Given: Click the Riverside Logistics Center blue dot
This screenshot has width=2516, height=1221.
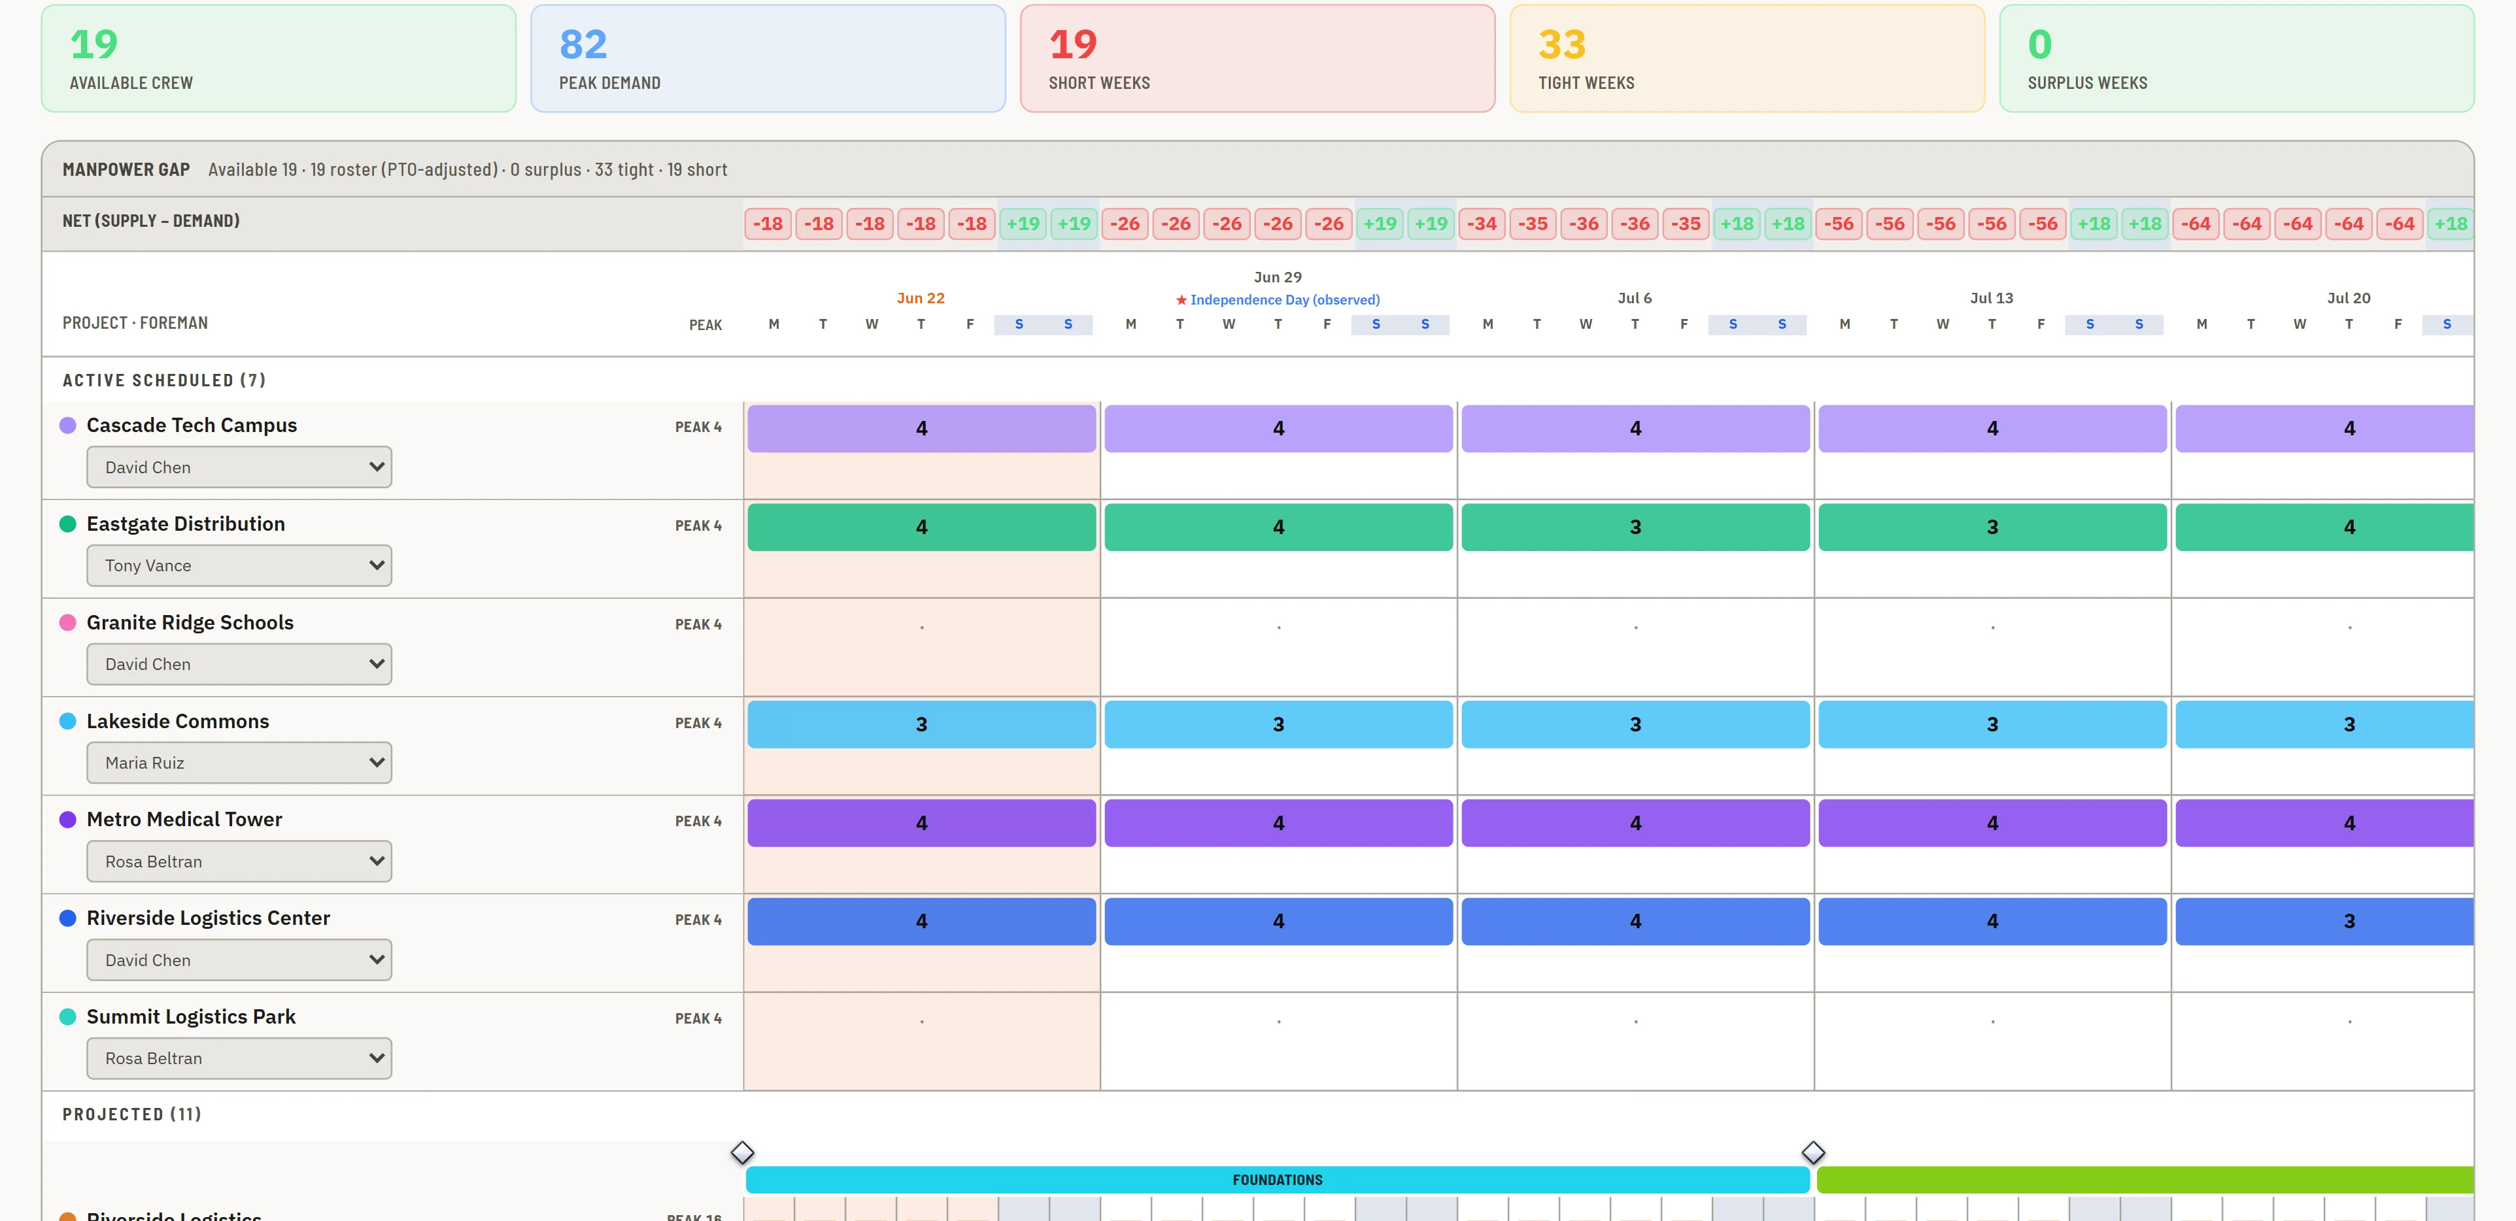Looking at the screenshot, I should pyautogui.click(x=69, y=918).
